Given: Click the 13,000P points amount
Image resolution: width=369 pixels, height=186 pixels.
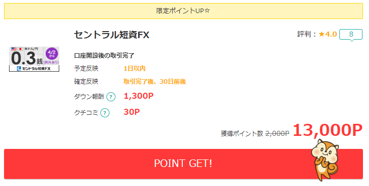Looking at the screenshot, I should (x=327, y=130).
